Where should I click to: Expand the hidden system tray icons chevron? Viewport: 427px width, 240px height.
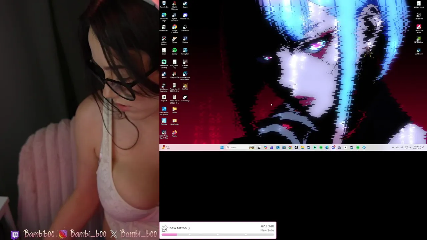(393, 147)
